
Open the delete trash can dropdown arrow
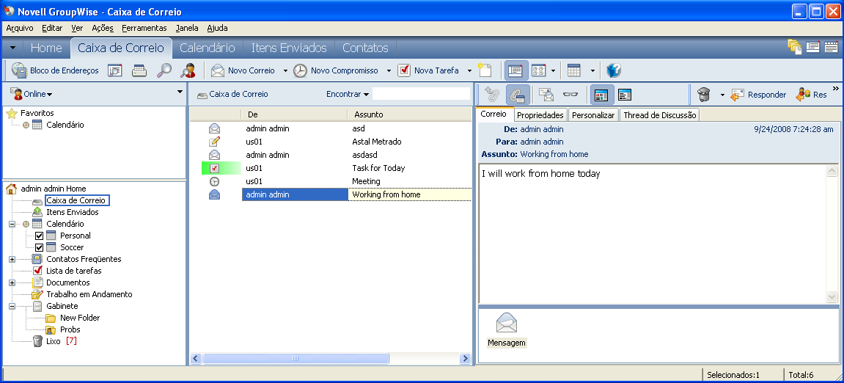point(722,95)
